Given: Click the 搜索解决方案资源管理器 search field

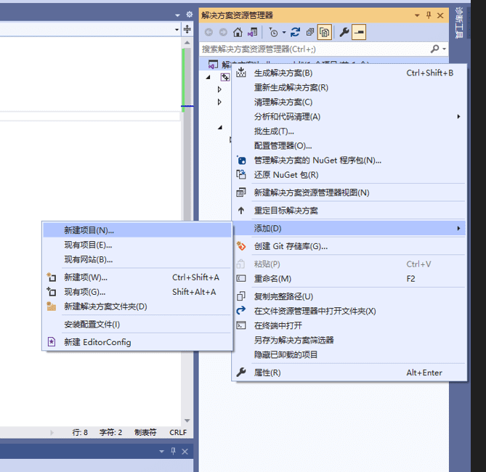Looking at the screenshot, I should coord(312,49).
